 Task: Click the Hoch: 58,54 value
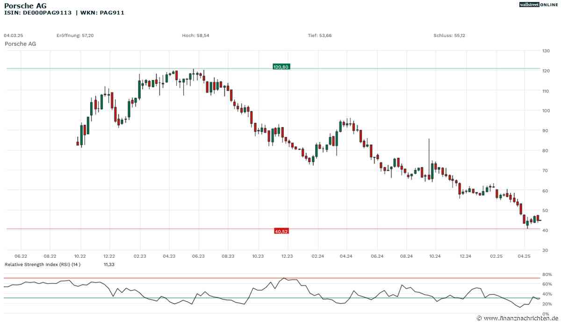coord(195,35)
